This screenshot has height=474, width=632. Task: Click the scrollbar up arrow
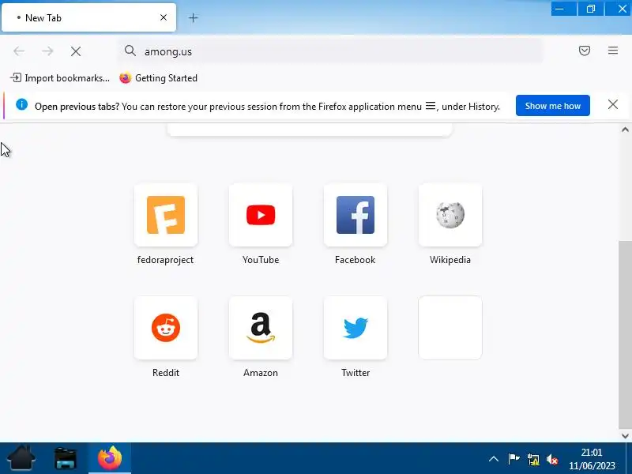pos(625,130)
